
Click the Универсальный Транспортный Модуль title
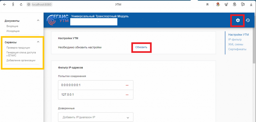[x=100, y=16]
